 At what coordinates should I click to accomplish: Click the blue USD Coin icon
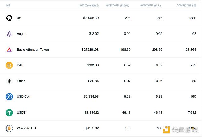pos(9,97)
